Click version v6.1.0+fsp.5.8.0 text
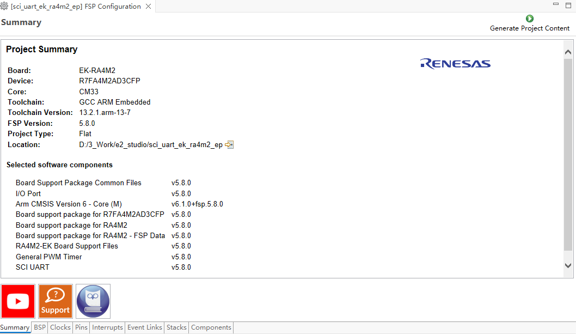The height and width of the screenshot is (334, 576). (x=197, y=204)
